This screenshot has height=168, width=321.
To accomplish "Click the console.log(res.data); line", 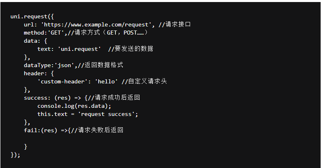I will 74,106.
